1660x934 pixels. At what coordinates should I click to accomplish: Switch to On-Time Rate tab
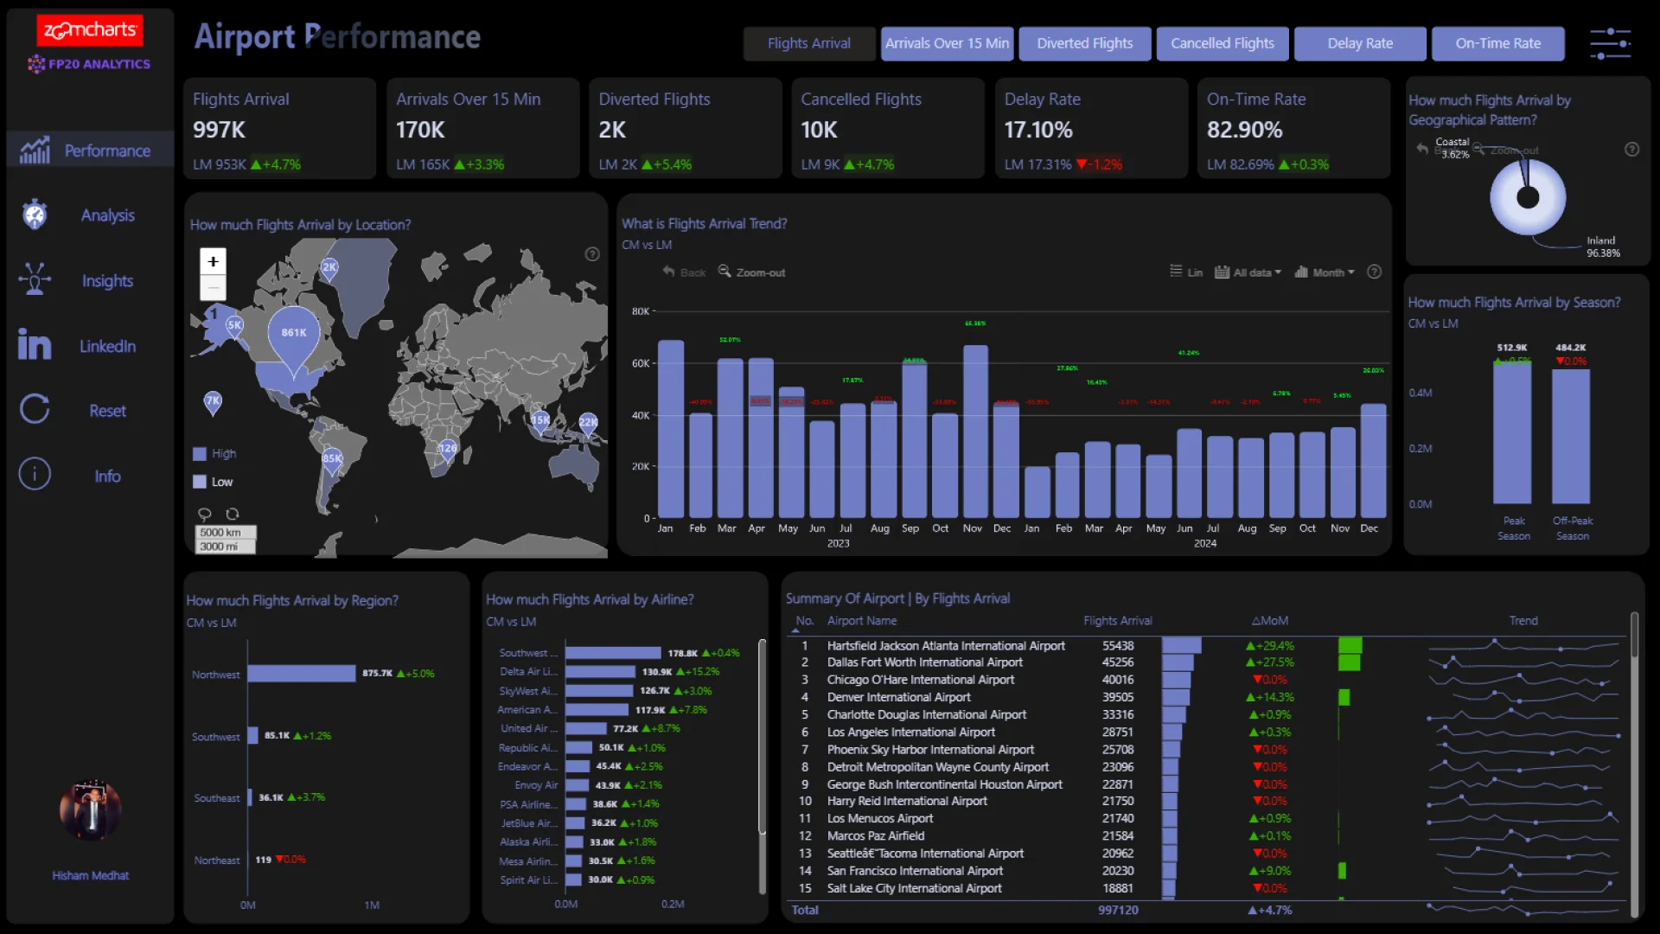tap(1498, 43)
